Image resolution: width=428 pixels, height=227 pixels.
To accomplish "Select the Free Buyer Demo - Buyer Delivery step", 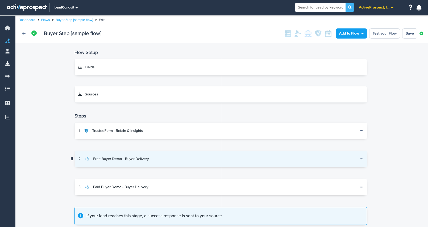I will click(221, 159).
